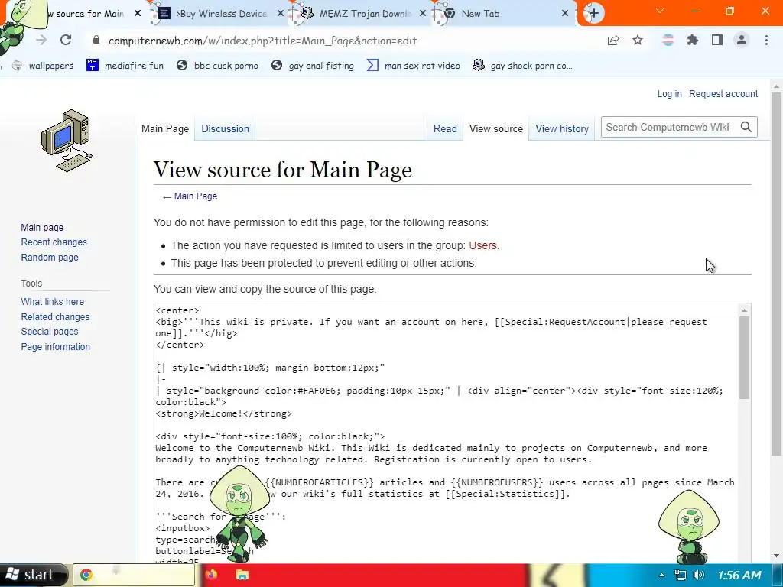The image size is (783, 587).
Task: Open the Log in link
Action: (x=669, y=94)
